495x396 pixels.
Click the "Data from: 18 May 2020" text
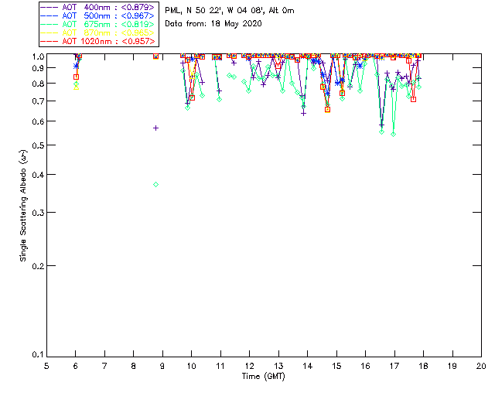[x=213, y=24]
